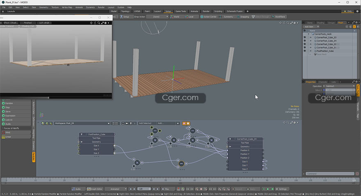Switch to the Game Tools layout tab
Image resolution: width=361 pixels, height=196 pixels.
181,11
